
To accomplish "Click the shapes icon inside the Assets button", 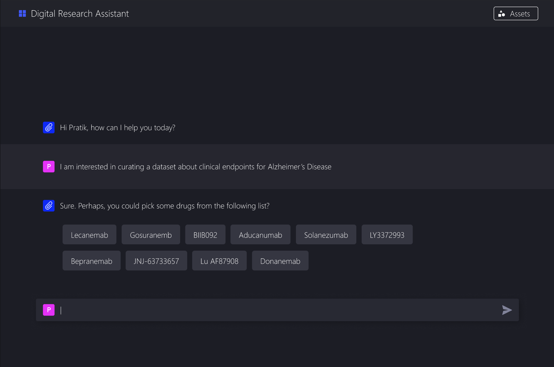I will click(502, 14).
